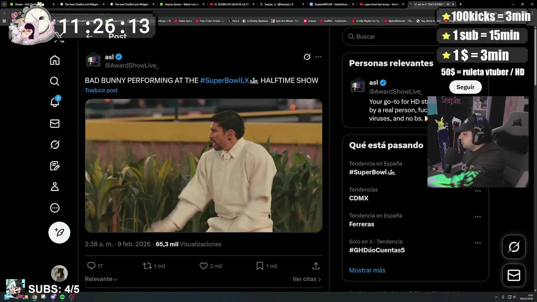Open Snipping Tool in the taskbar
Screen dimensions: 537x302
[x=44, y=297]
